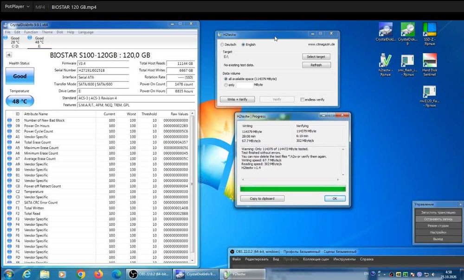Click the network tray icon

click(x=427, y=274)
